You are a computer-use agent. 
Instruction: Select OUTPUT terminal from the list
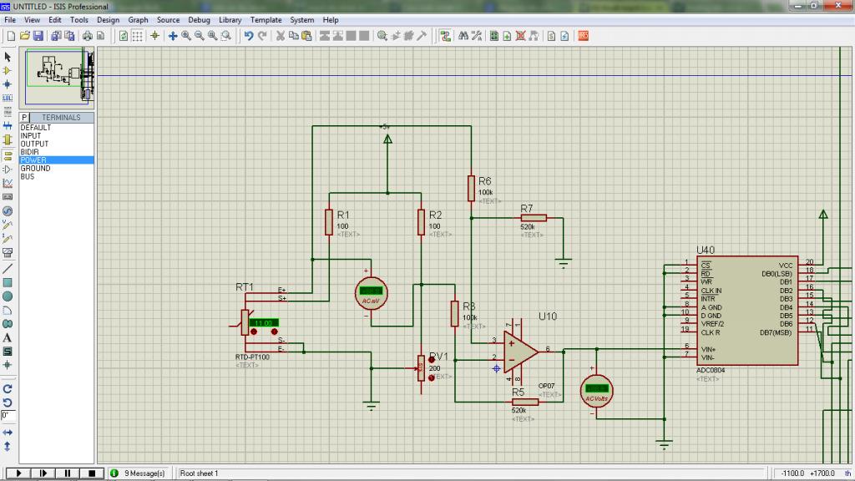[x=35, y=144]
